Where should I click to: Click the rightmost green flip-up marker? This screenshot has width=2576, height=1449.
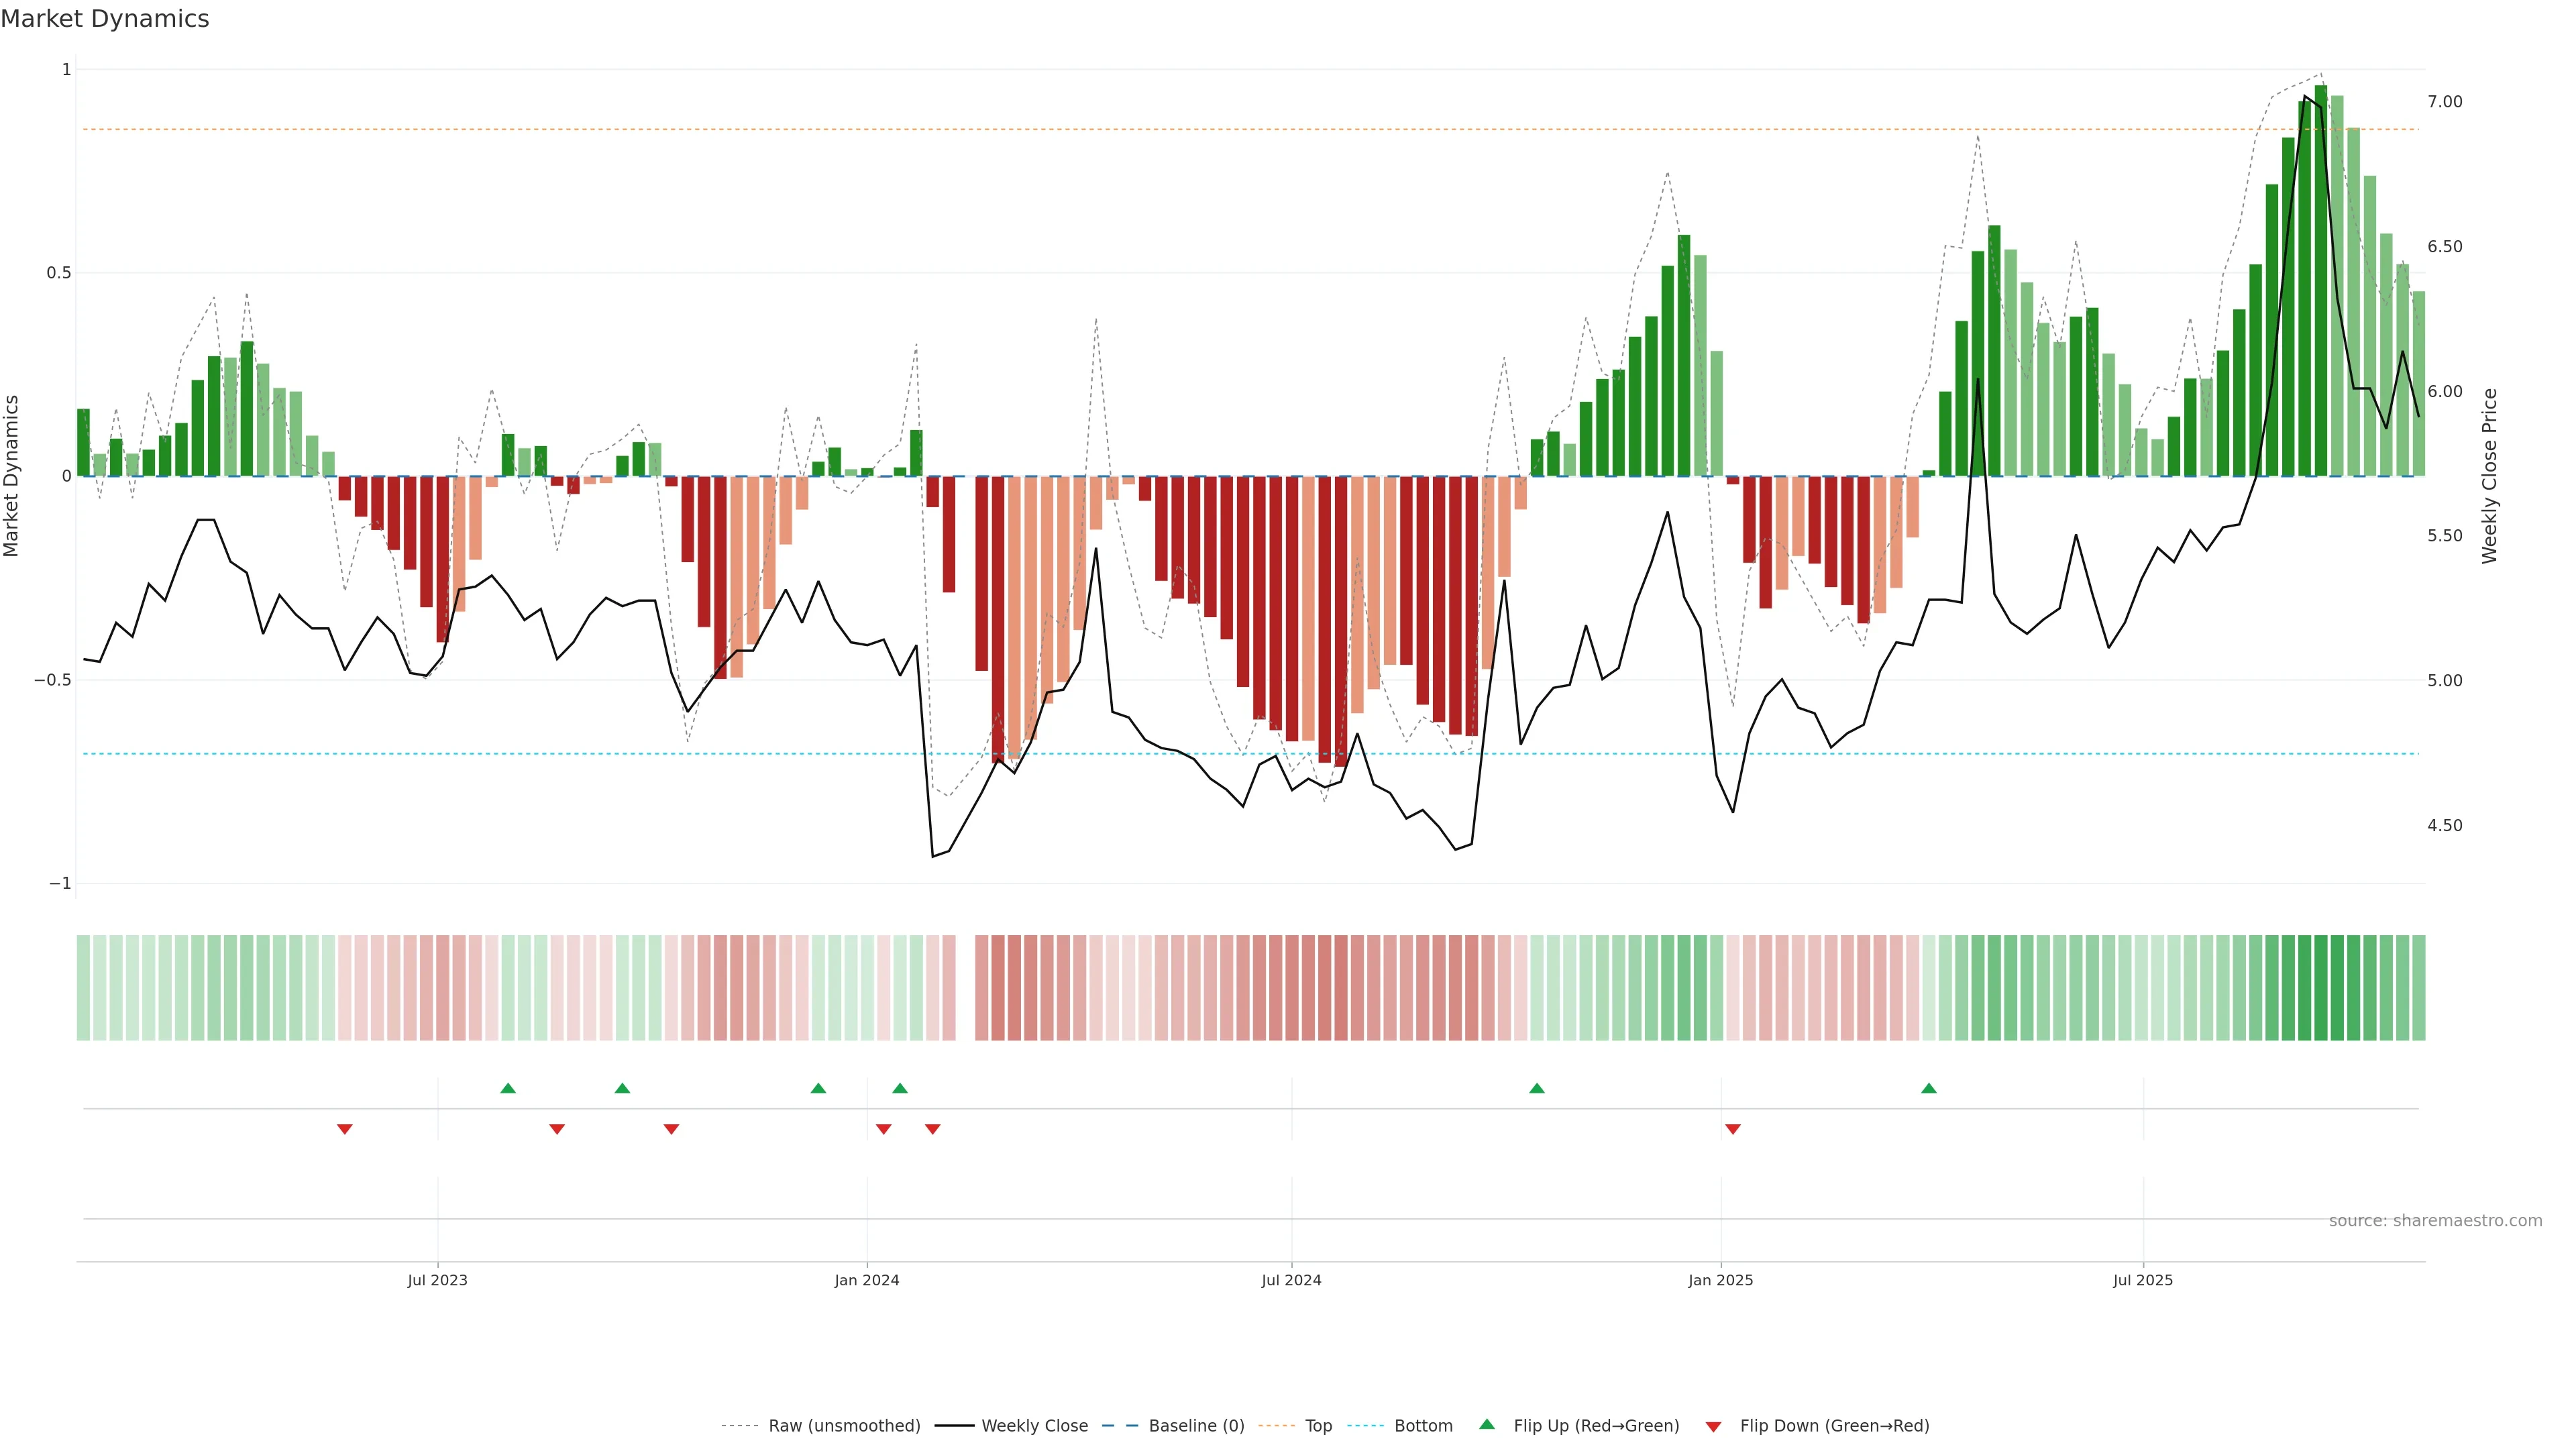(1929, 1088)
